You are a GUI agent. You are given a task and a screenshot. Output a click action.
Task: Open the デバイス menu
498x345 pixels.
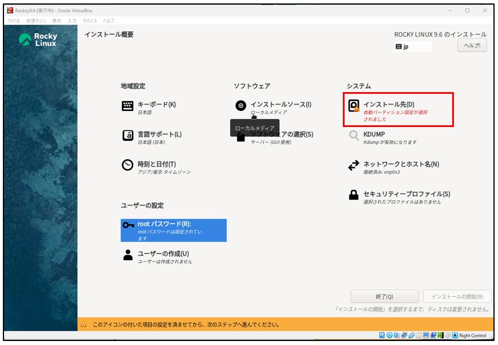pyautogui.click(x=89, y=21)
